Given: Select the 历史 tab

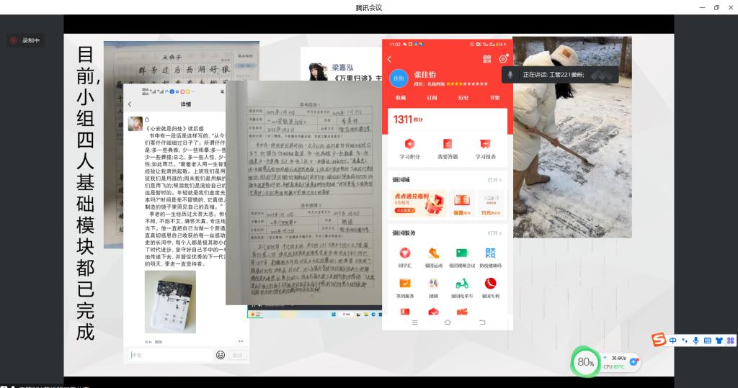Looking at the screenshot, I should pyautogui.click(x=463, y=98).
